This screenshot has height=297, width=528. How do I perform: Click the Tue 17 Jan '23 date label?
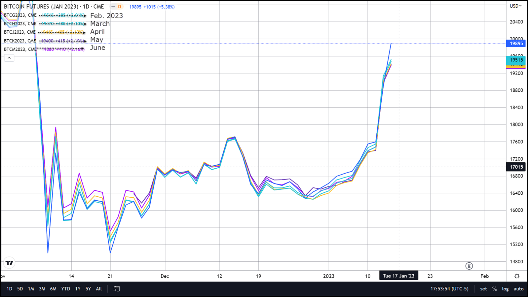(x=398, y=276)
